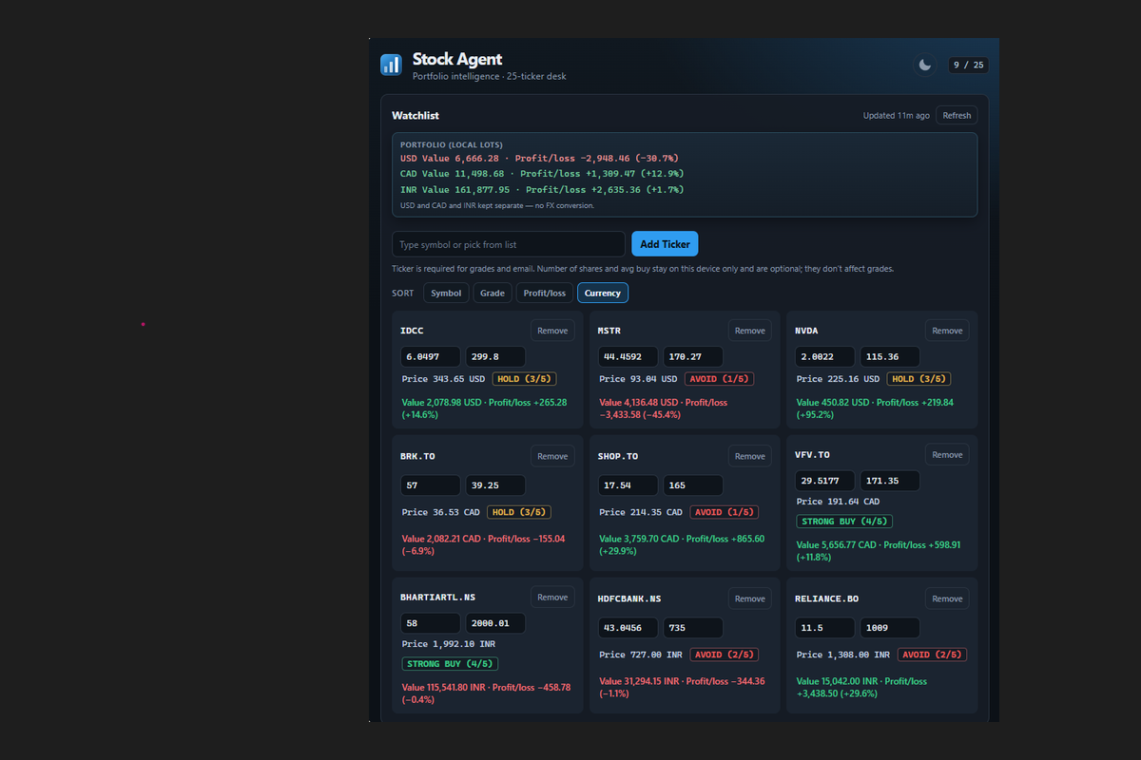The width and height of the screenshot is (1141, 760).
Task: Edit MSTR avg buy field 170.27
Action: 693,357
